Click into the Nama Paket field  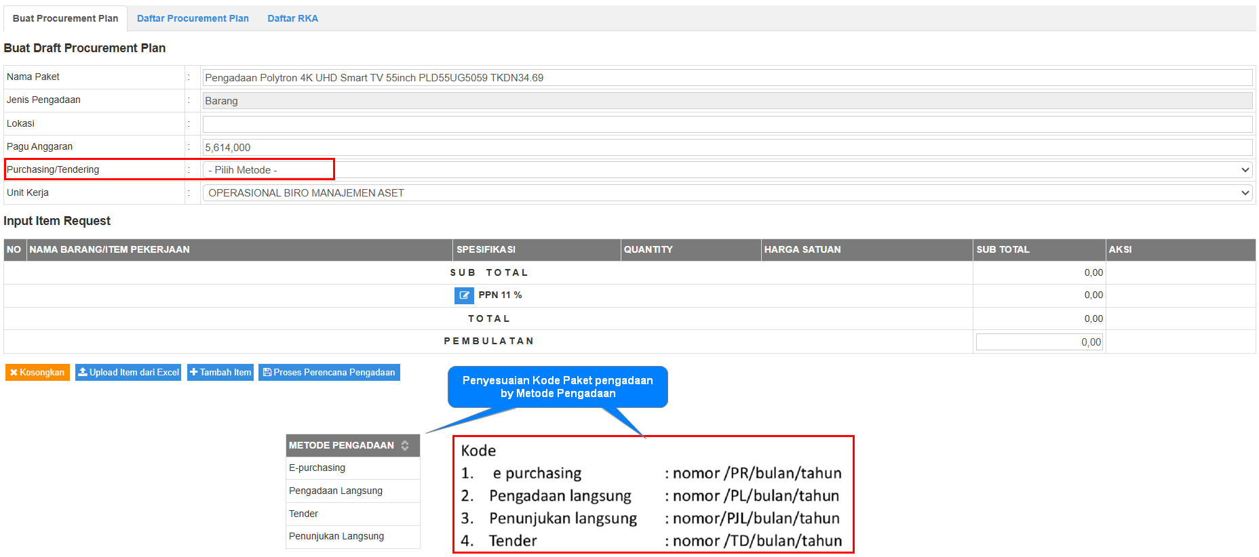[x=727, y=78]
